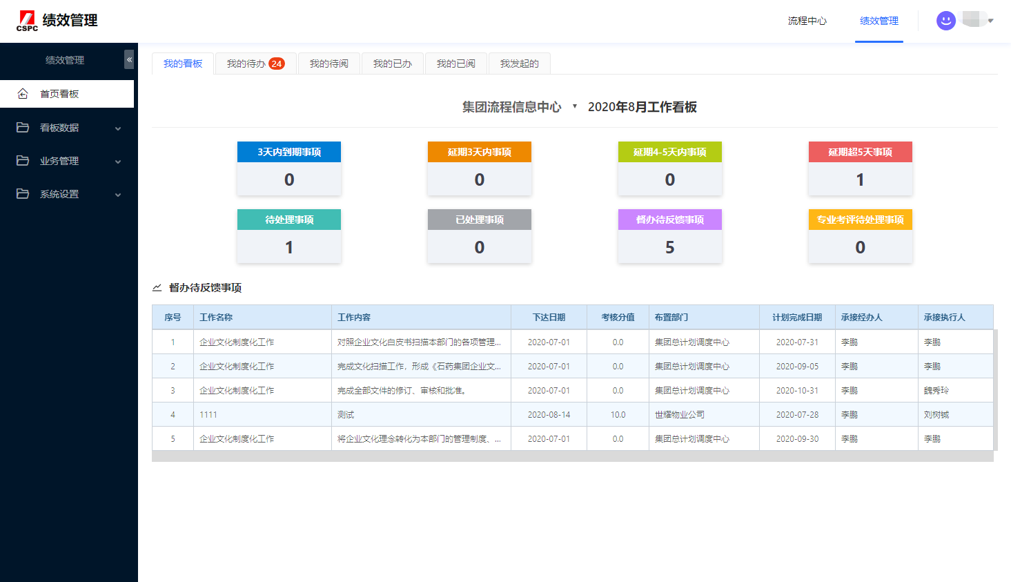Click the 2020-09-30 planned completion date
Screen dimensions: 1011x582
pos(797,439)
